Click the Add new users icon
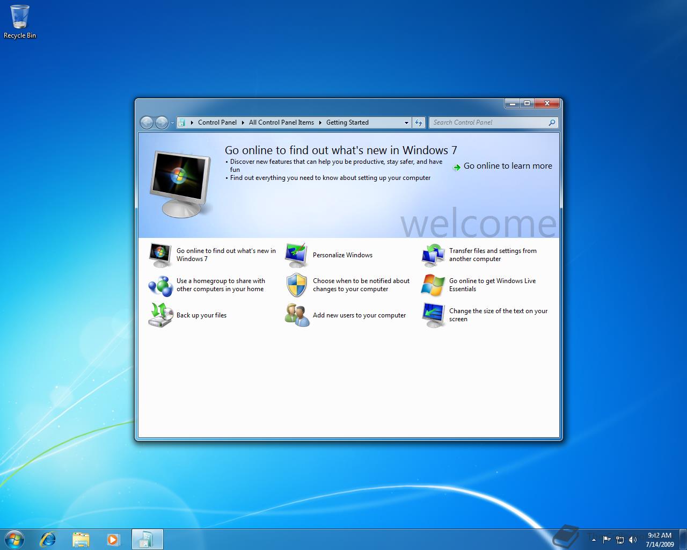The height and width of the screenshot is (550, 687). 296,315
